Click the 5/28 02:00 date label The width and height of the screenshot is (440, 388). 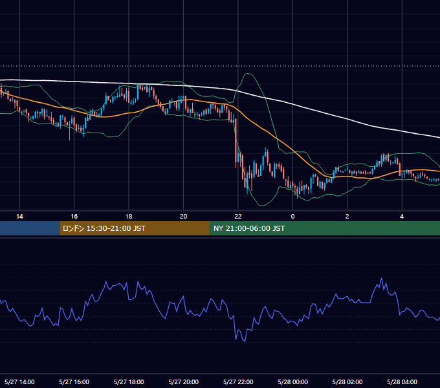[x=347, y=382]
